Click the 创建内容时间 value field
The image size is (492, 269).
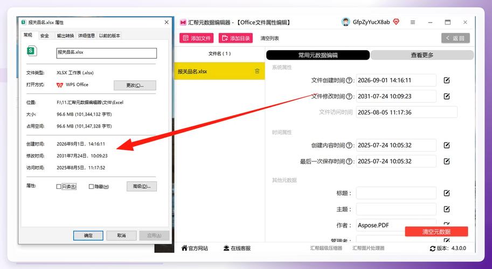coord(396,145)
